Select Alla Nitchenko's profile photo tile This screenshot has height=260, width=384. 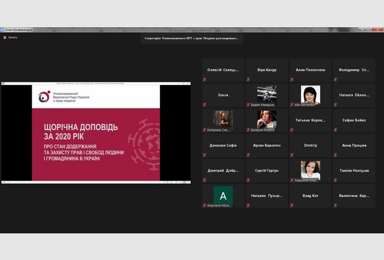(x=310, y=93)
